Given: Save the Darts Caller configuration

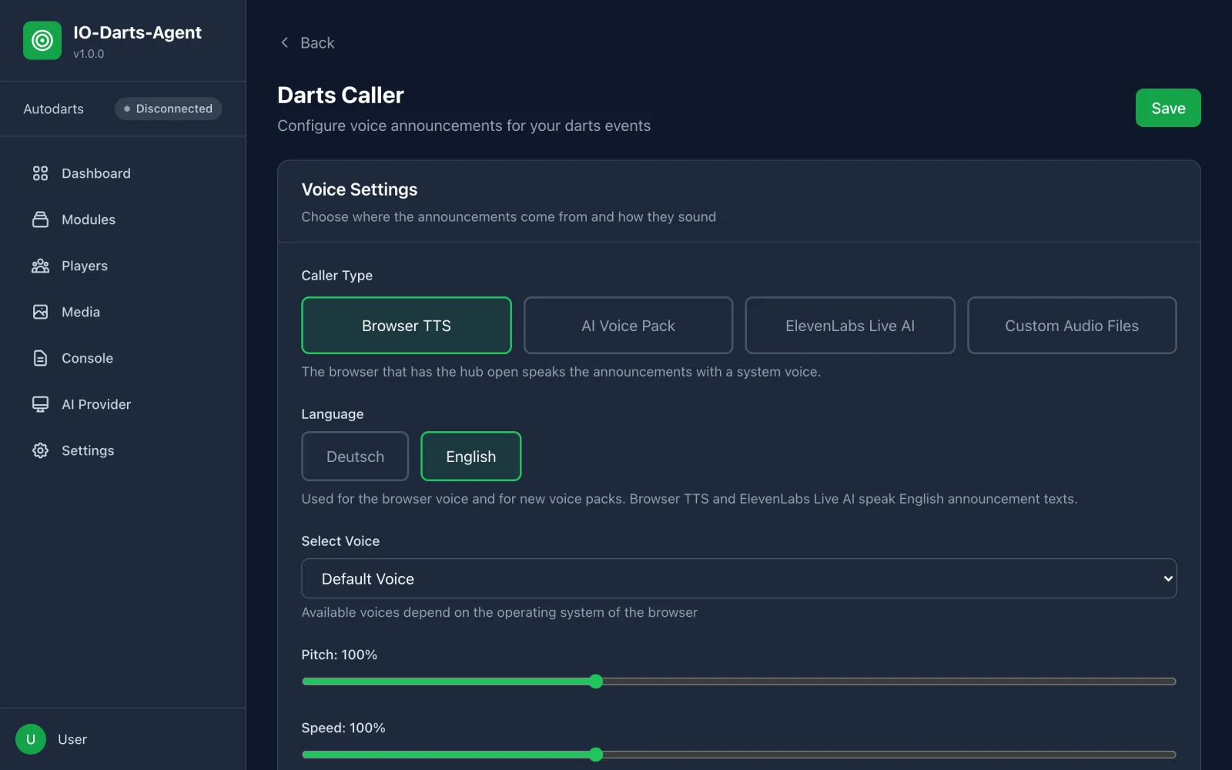Looking at the screenshot, I should point(1168,108).
